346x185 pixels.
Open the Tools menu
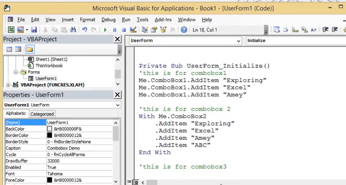(142, 20)
